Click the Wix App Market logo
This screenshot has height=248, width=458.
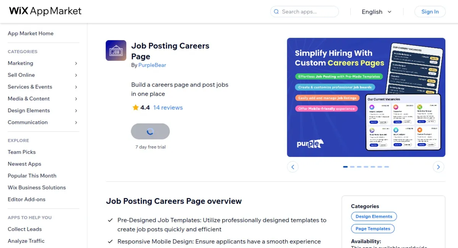coord(45,11)
